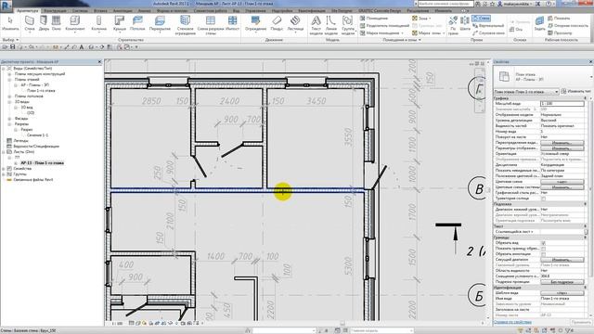Viewport: 594px width, 334px height.
Task: Click the Изменить (Modify) arrow tool
Action: tap(10, 23)
